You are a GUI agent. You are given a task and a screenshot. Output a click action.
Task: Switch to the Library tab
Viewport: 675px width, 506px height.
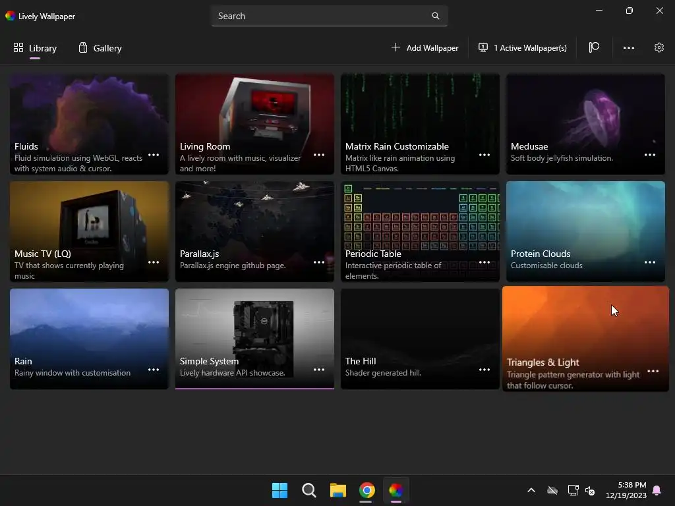click(35, 48)
